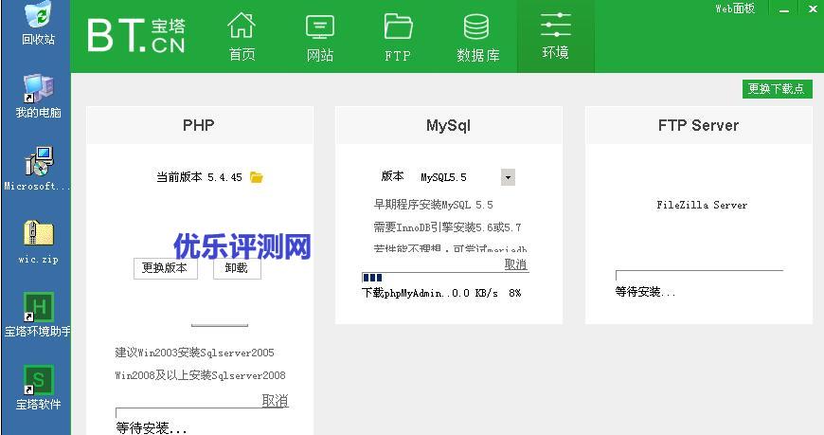
Task: Click the 下载phpMyAdmin 8% status text
Action: tap(441, 293)
